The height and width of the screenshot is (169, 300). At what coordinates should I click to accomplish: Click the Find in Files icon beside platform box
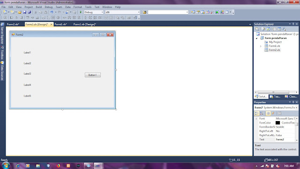pyautogui.click(x=144, y=12)
